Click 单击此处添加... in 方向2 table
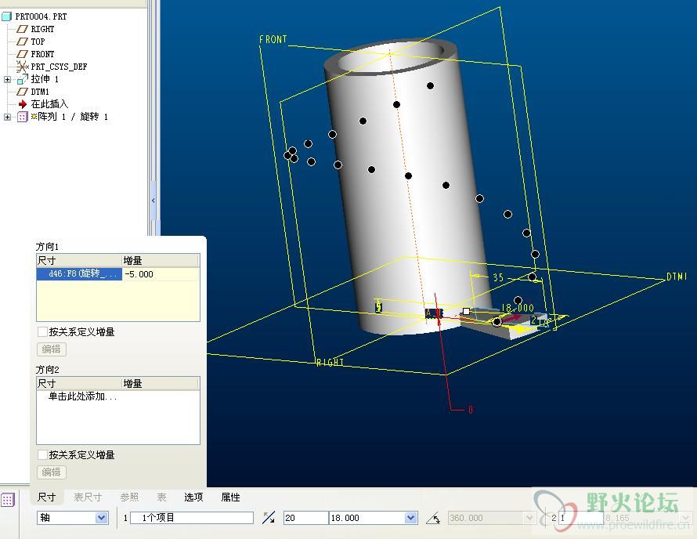Screen dimensions: 697x539 [x=82, y=396]
